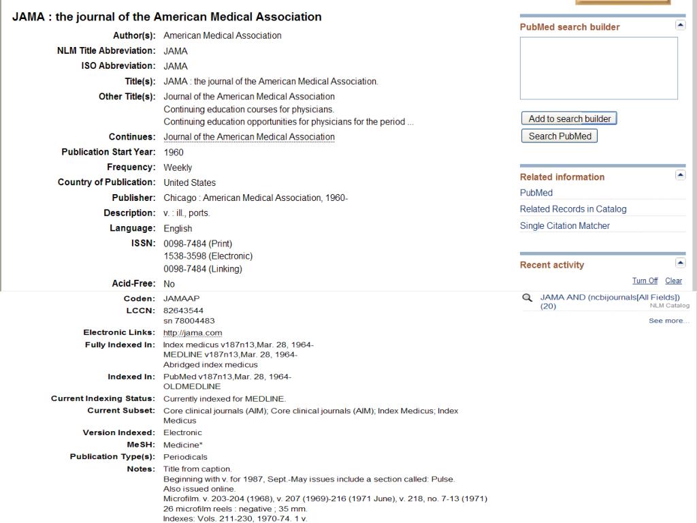Click the Frequency value Weekly
This screenshot has width=697, height=523.
(178, 168)
